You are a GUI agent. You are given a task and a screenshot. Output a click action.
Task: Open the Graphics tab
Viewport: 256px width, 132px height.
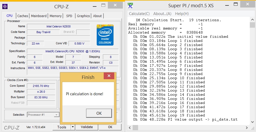84,16
